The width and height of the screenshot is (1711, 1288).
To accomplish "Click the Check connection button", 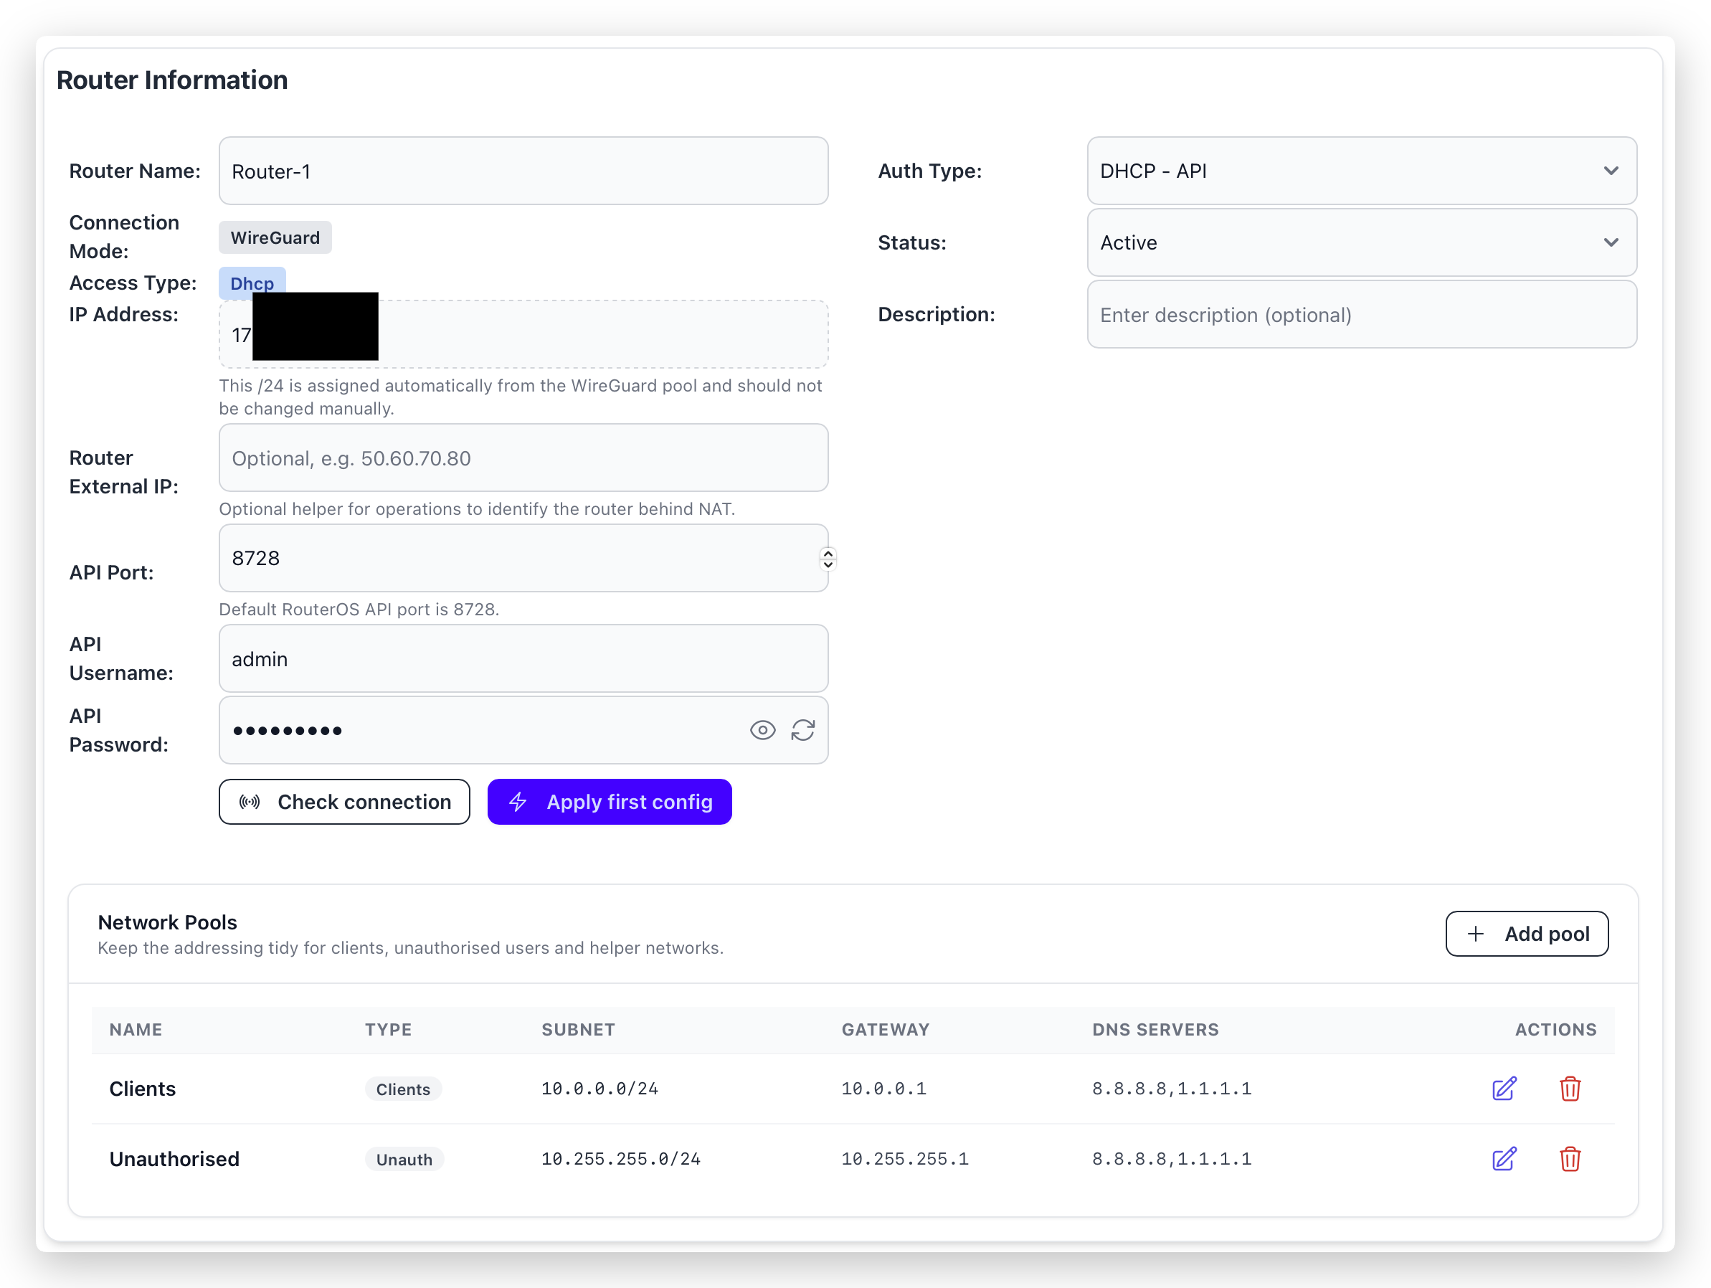I will click(x=344, y=802).
